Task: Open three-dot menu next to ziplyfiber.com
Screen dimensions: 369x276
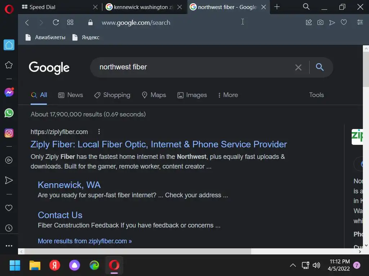Action: (x=99, y=132)
